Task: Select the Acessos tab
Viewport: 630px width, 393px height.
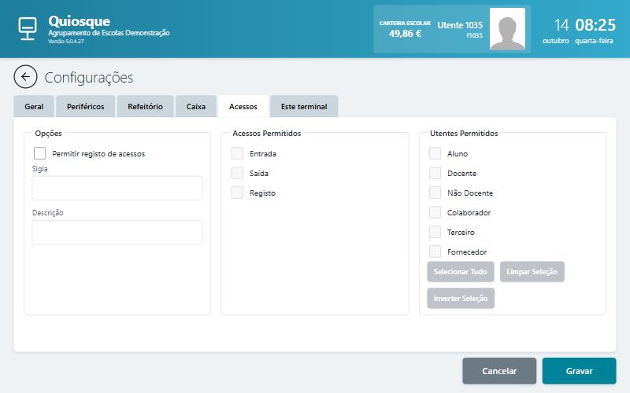Action: [x=243, y=106]
